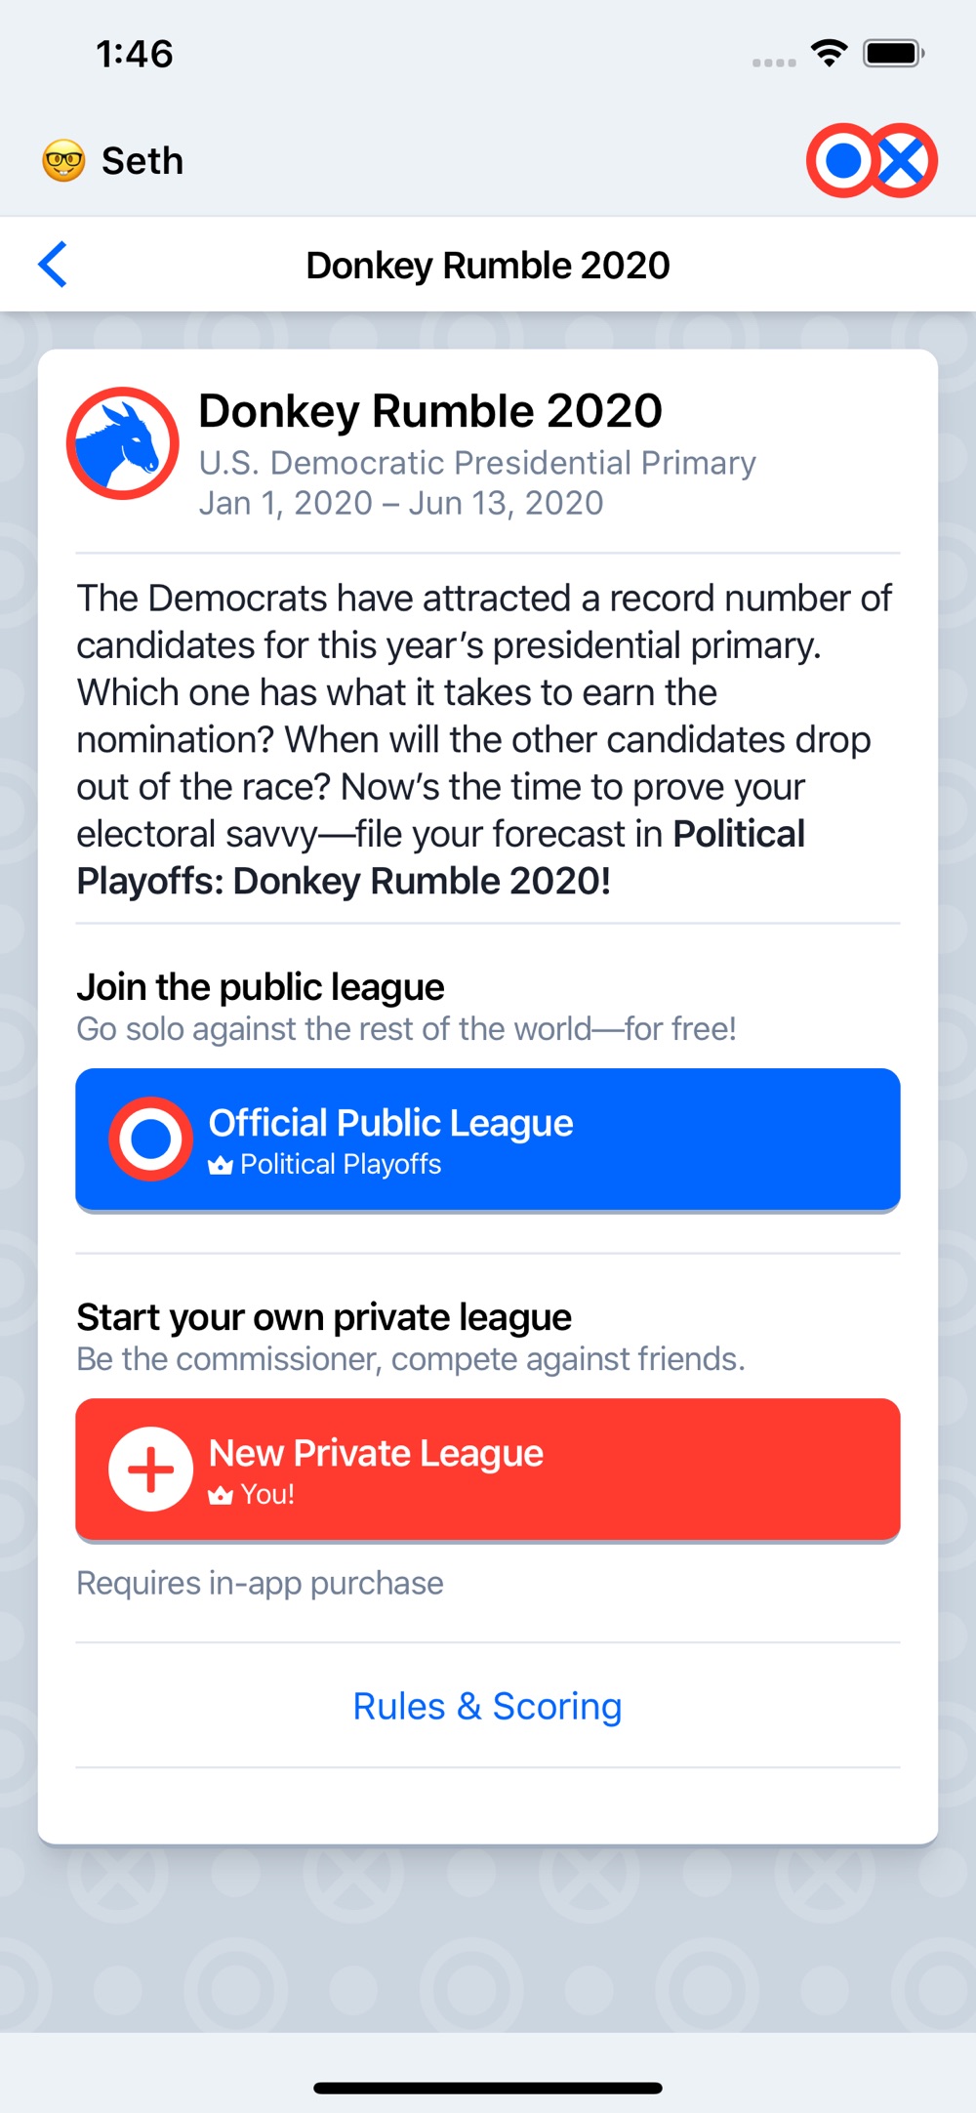Tap the Jan 1 – Jun 13 date range

(x=401, y=503)
